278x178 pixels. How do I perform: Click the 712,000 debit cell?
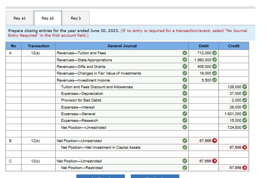coord(204,53)
